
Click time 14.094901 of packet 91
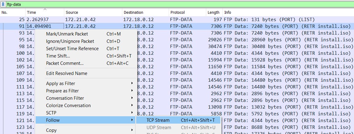pos(39,26)
